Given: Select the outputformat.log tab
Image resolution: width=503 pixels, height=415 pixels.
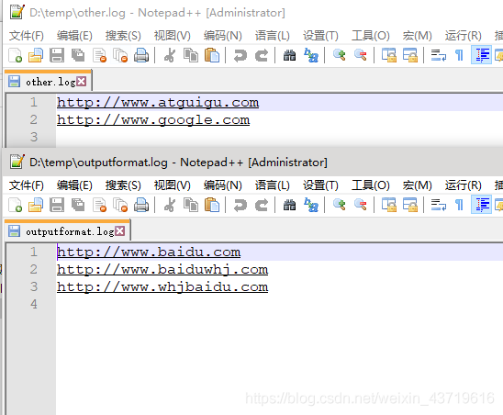Looking at the screenshot, I should [68, 231].
